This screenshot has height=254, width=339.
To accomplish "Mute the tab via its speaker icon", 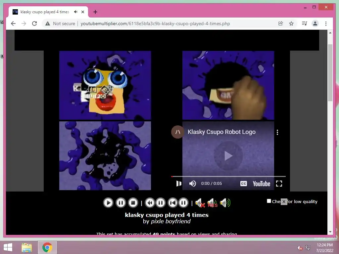I will pyautogui.click(x=75, y=12).
